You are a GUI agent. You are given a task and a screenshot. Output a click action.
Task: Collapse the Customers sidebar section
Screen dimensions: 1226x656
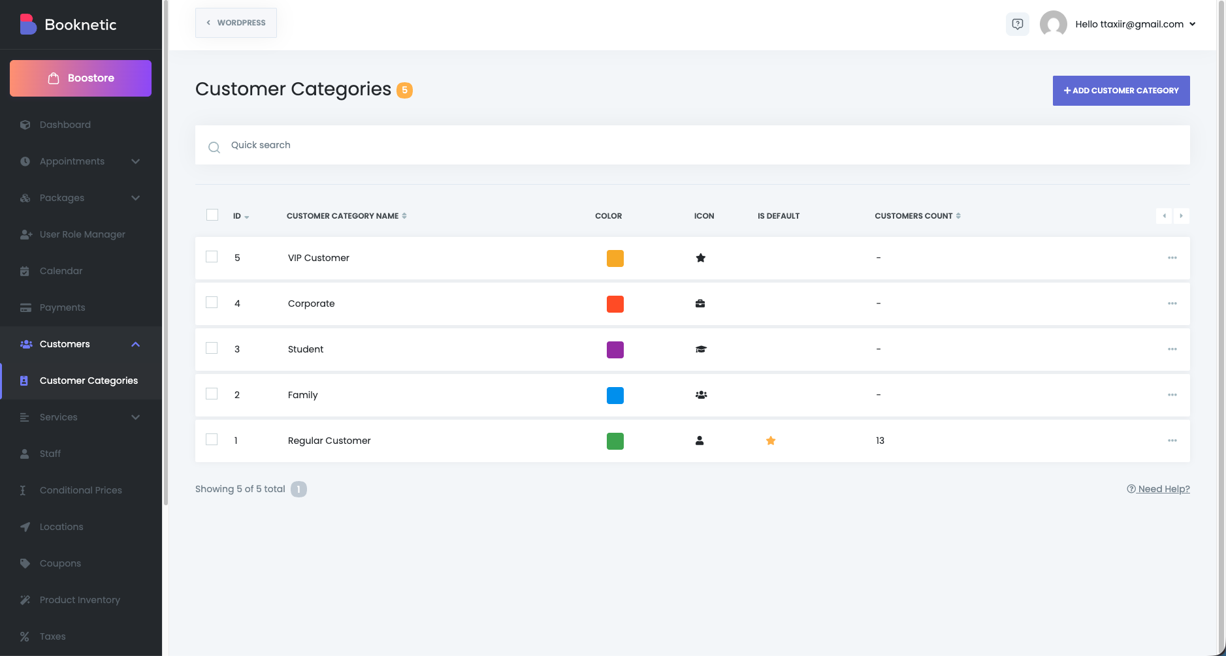point(135,344)
